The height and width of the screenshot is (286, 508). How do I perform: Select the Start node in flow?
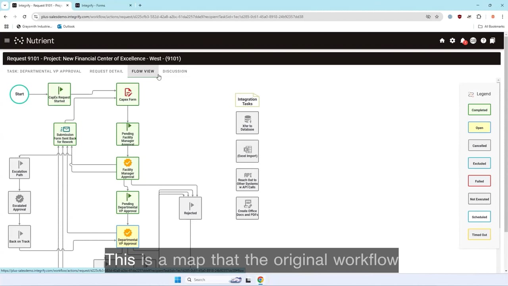click(x=19, y=94)
